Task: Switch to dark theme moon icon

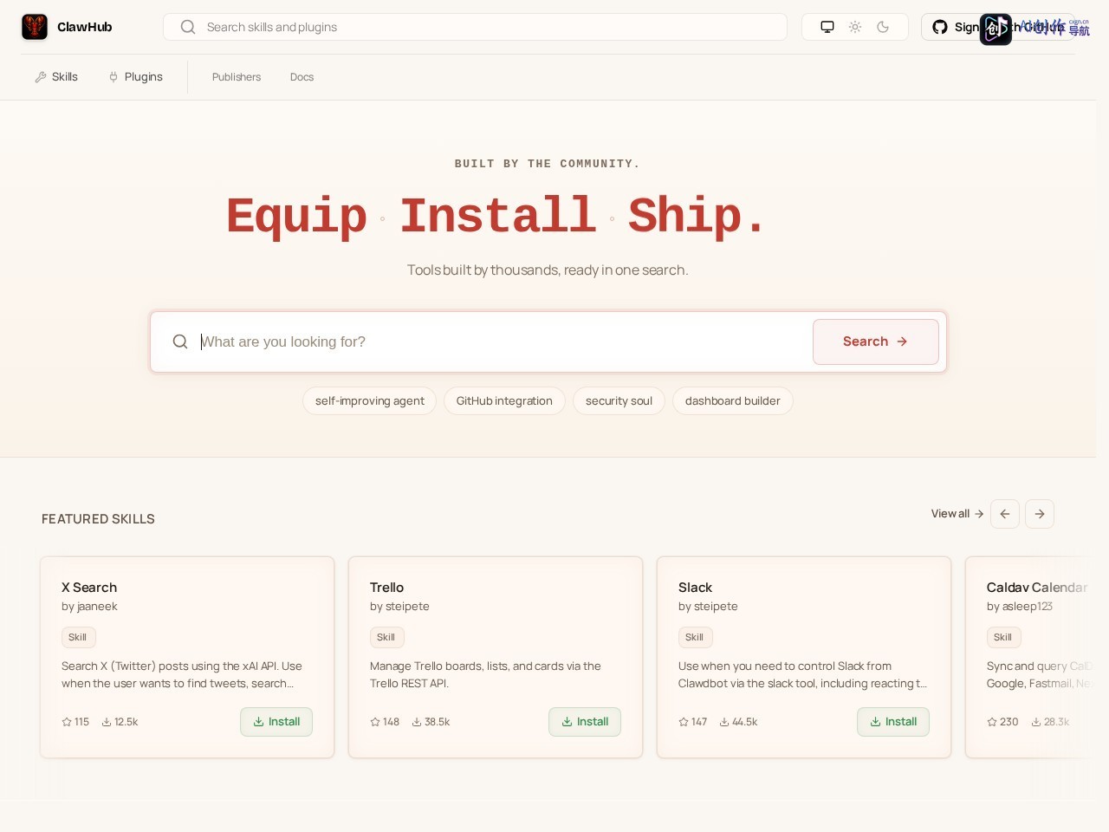Action: 883,27
